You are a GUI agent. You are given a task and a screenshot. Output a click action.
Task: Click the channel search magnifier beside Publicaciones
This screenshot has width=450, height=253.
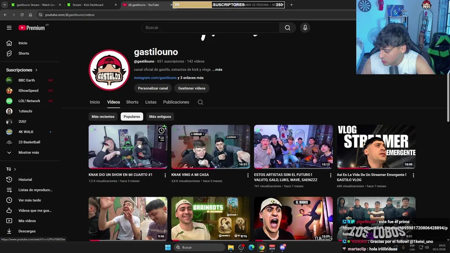(x=200, y=102)
